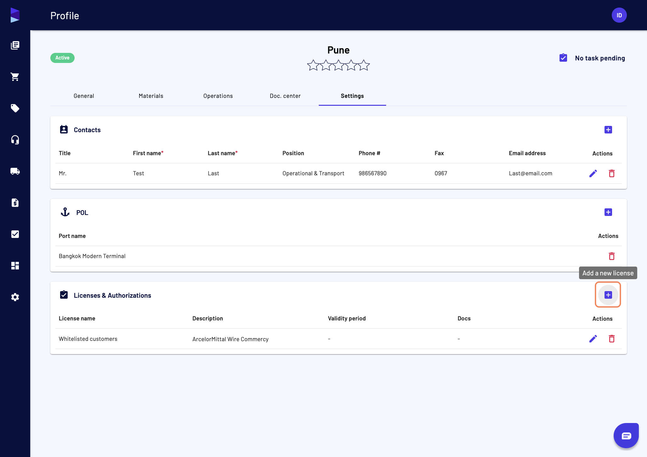
Task: Open the settings gear sidebar icon
Action: (x=15, y=297)
